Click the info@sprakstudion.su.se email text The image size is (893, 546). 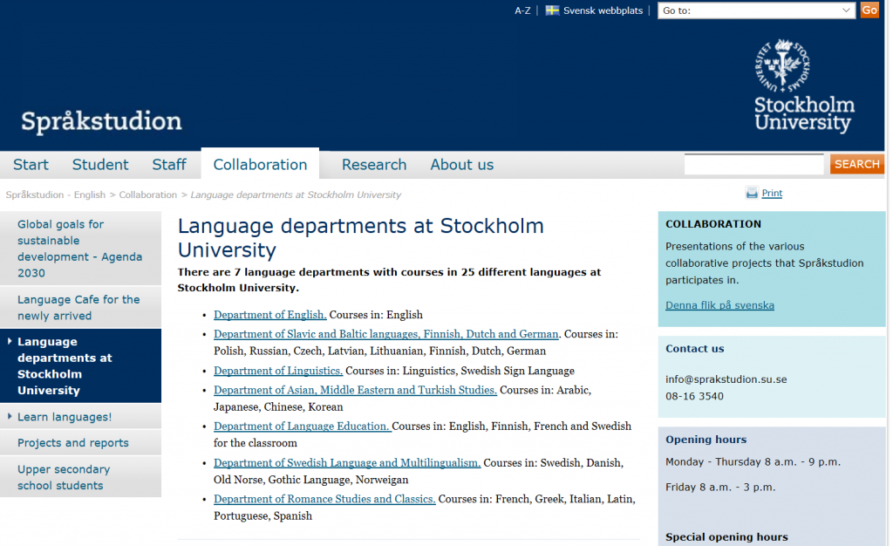[726, 379]
